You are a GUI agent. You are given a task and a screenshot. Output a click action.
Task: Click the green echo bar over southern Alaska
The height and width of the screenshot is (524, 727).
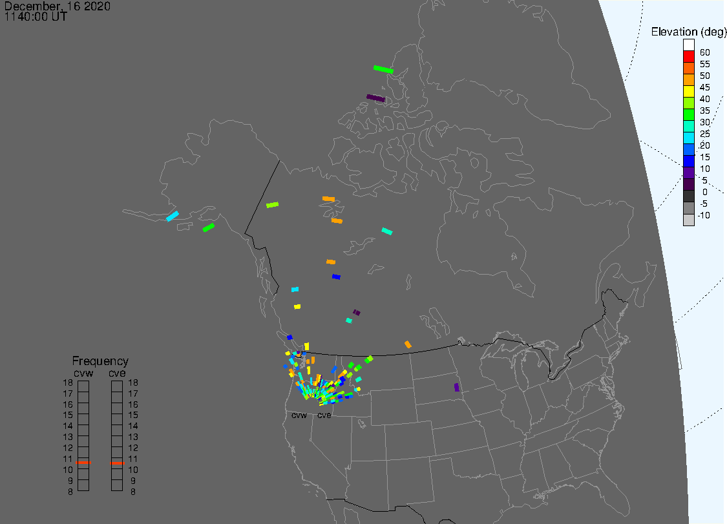click(209, 227)
